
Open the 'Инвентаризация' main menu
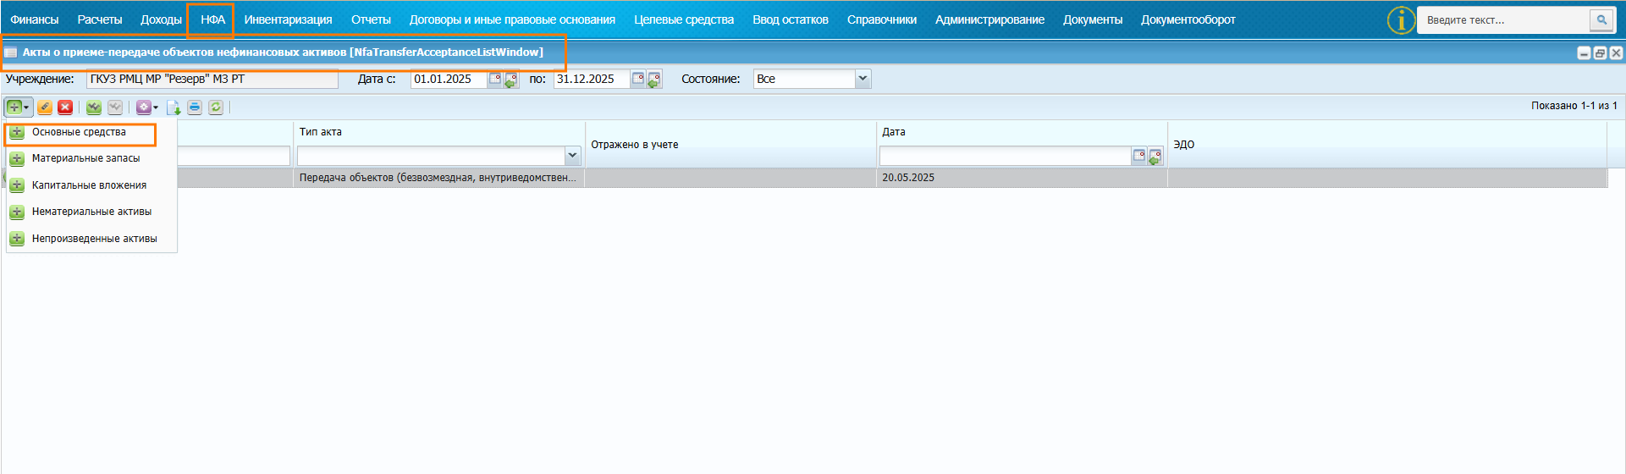pyautogui.click(x=288, y=19)
